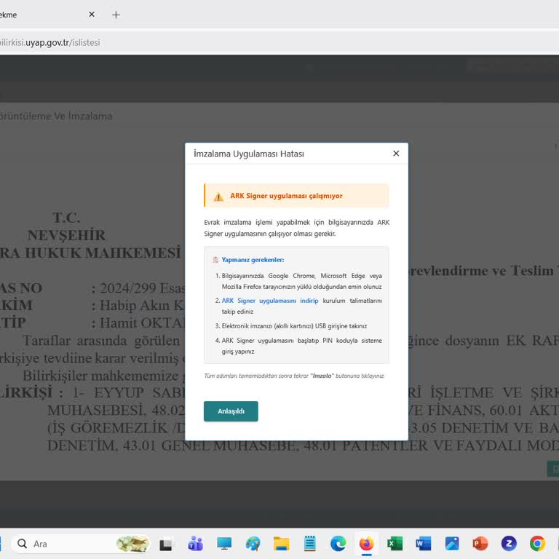Launch PowerPoint from the taskbar

[480, 544]
